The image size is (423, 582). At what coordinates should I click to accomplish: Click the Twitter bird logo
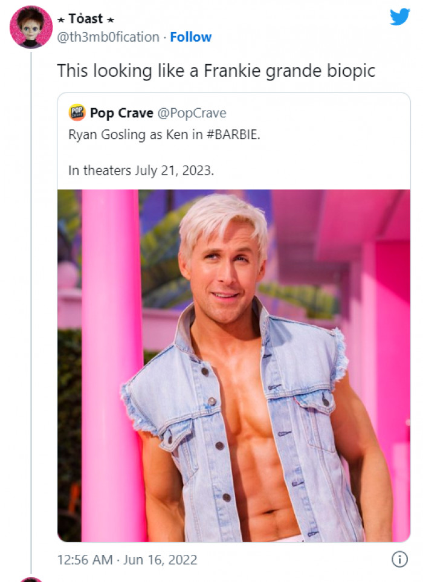400,16
